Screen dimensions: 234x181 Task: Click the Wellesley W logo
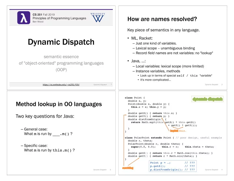pyautogui.click(x=98, y=18)
